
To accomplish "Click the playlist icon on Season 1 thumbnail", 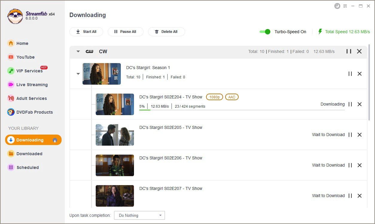I will (x=116, y=78).
